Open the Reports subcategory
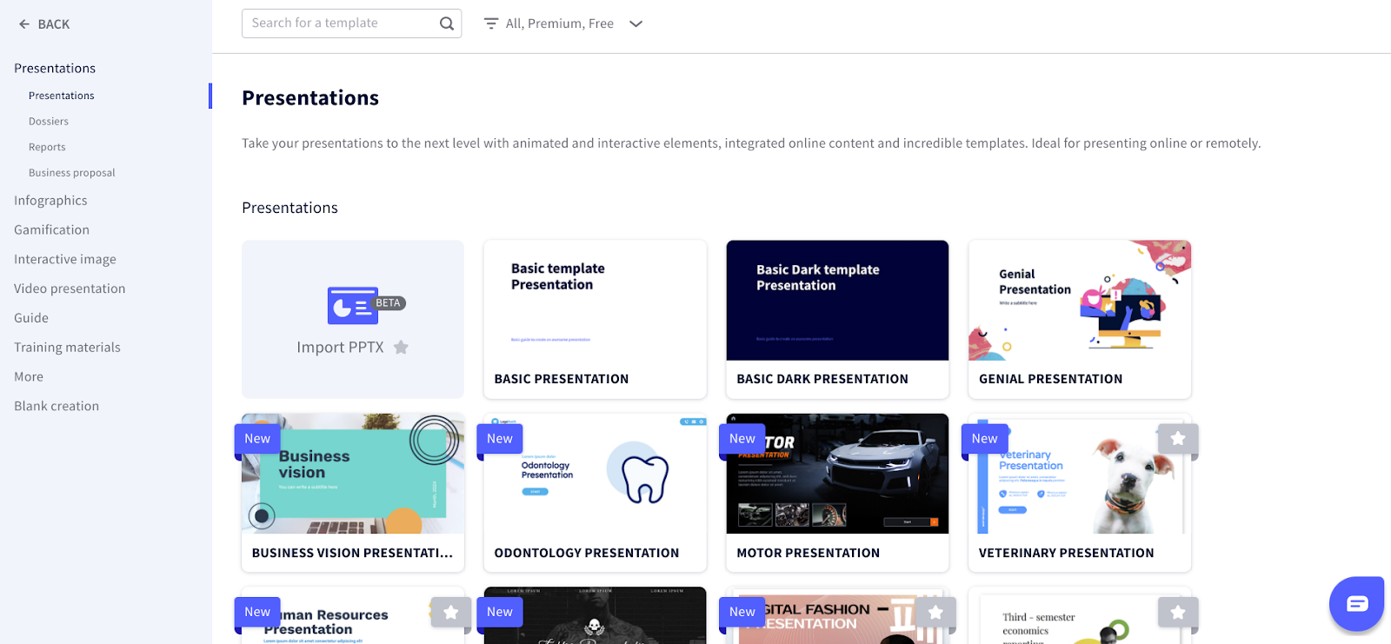This screenshot has height=644, width=1391. coord(47,148)
